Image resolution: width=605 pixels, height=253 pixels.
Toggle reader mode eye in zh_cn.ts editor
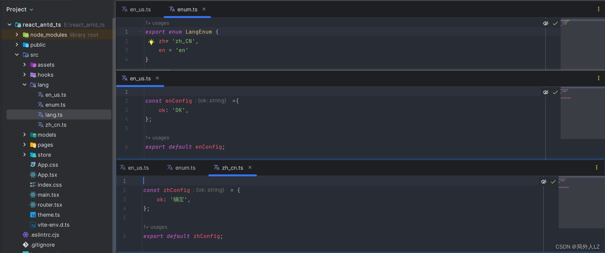click(544, 182)
